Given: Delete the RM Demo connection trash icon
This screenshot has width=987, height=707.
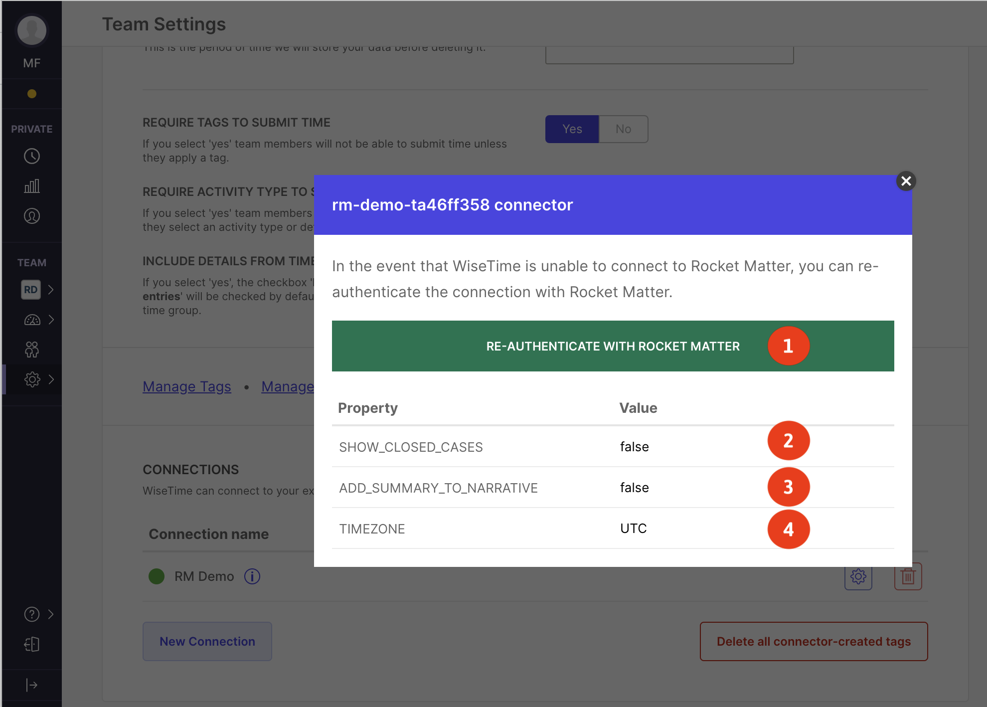Looking at the screenshot, I should 908,576.
